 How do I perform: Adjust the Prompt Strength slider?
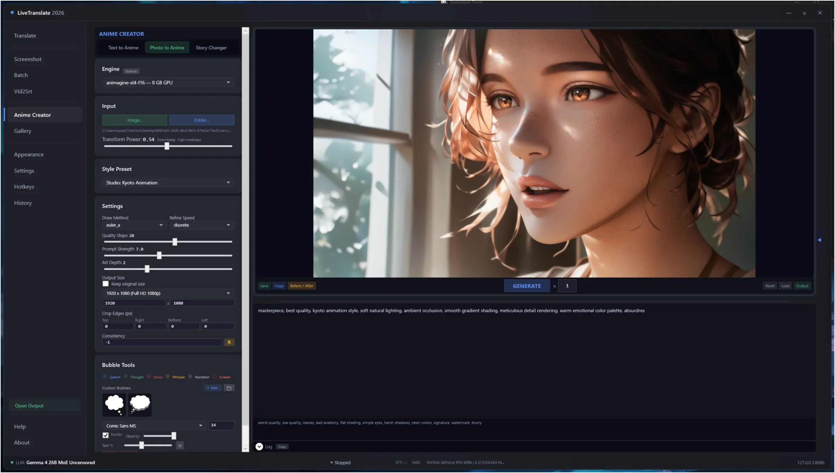tap(168, 256)
